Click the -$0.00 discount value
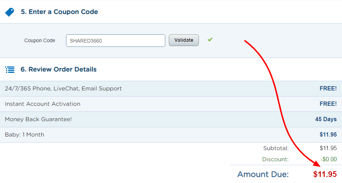Image resolution: width=342 pixels, height=183 pixels. 328,159
